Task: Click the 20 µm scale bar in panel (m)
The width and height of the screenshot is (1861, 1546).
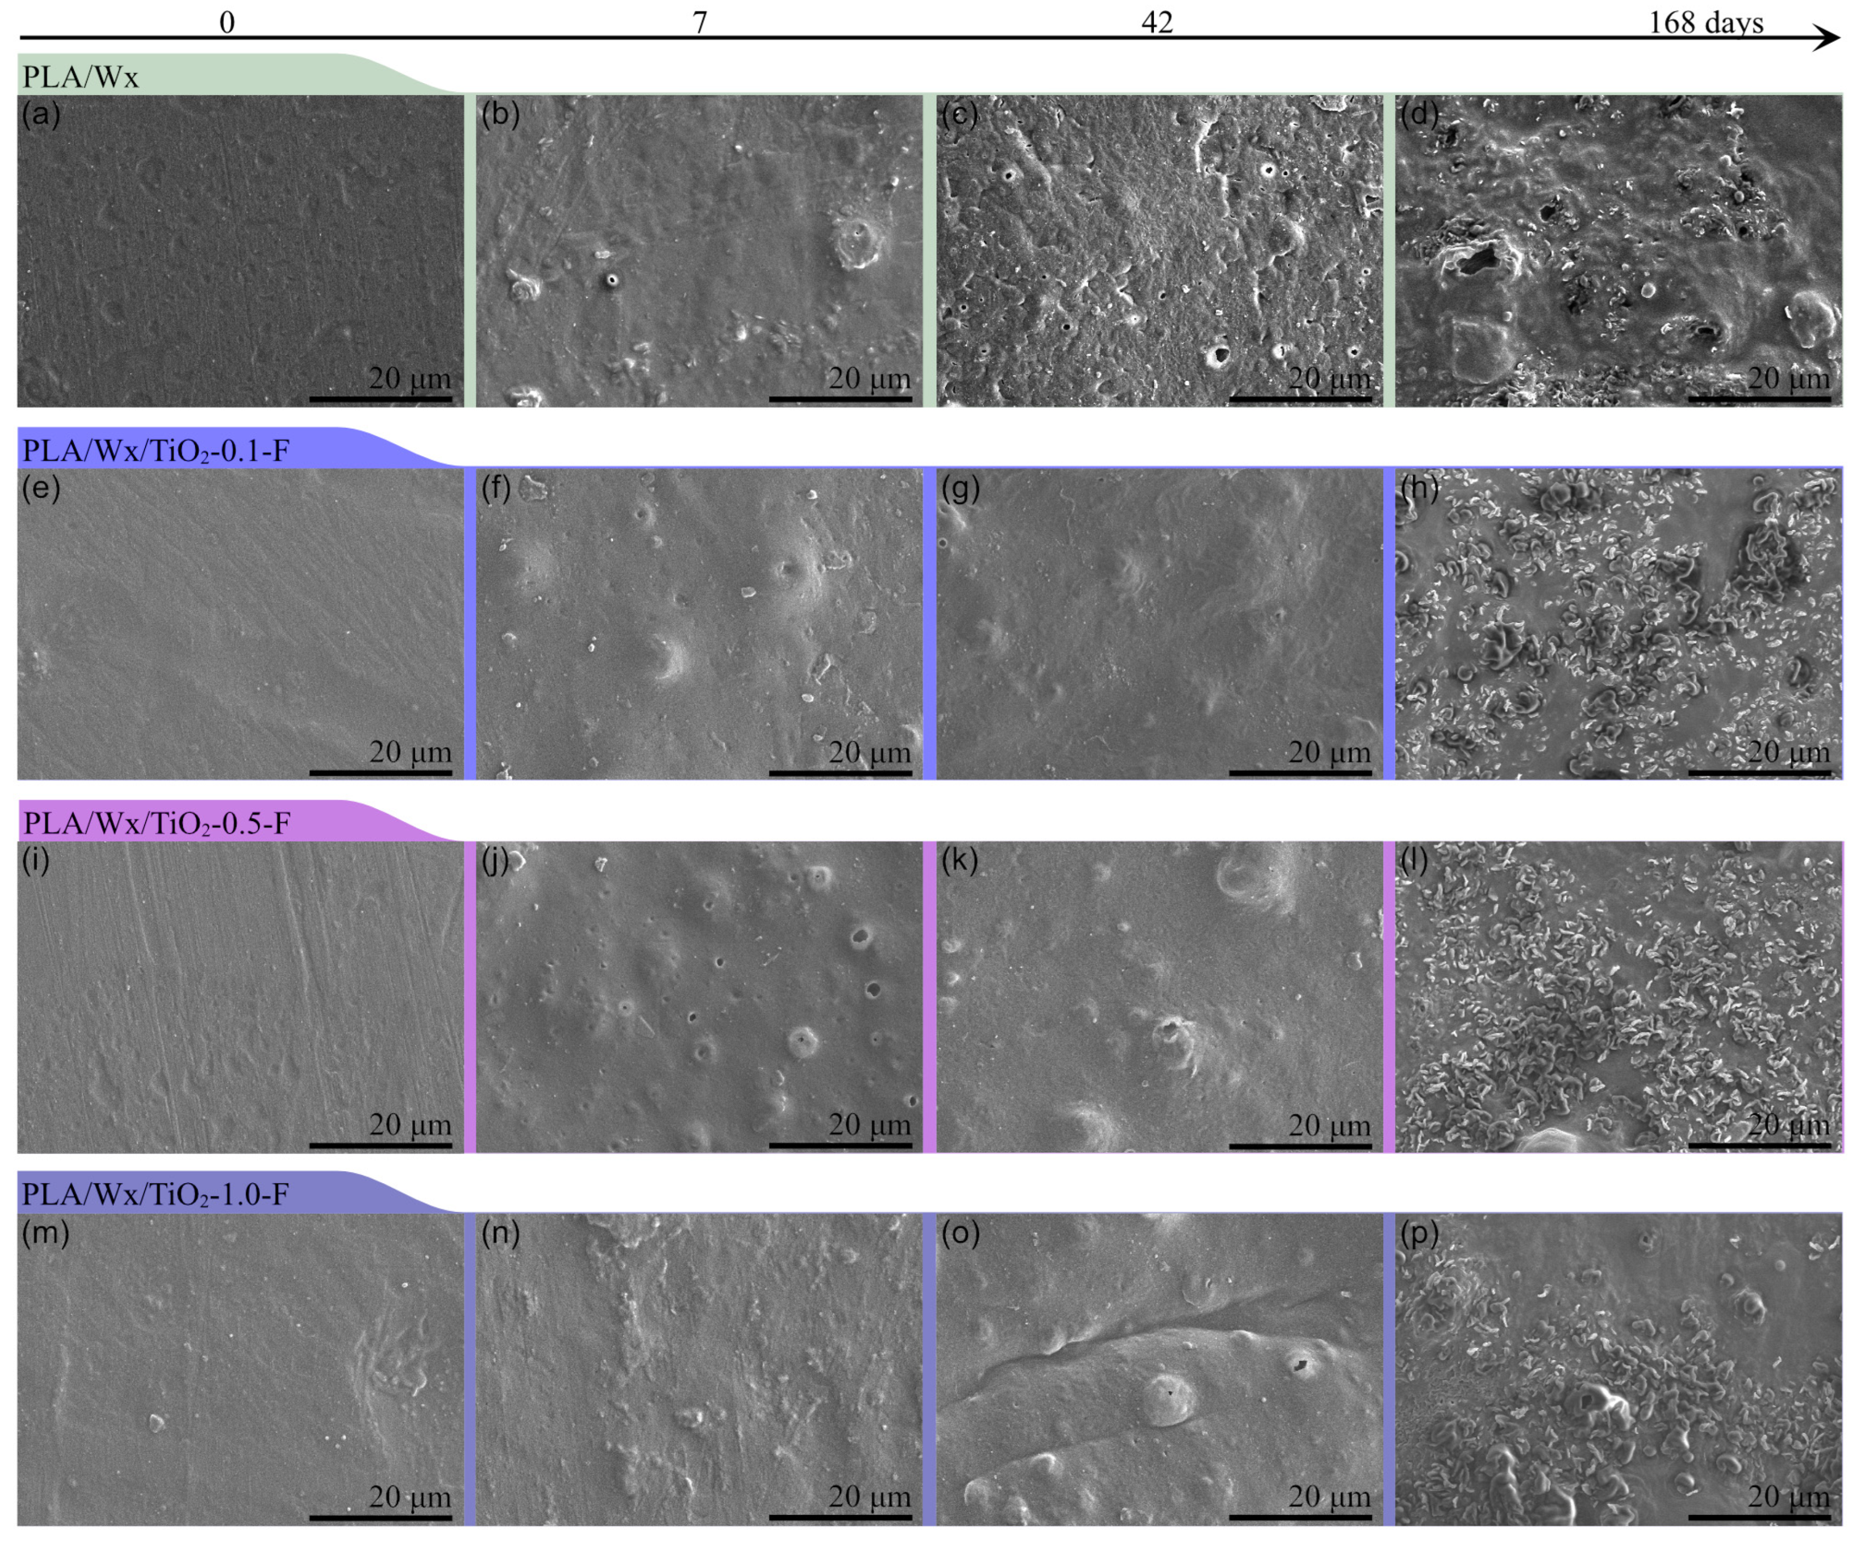Action: pyautogui.click(x=381, y=1518)
